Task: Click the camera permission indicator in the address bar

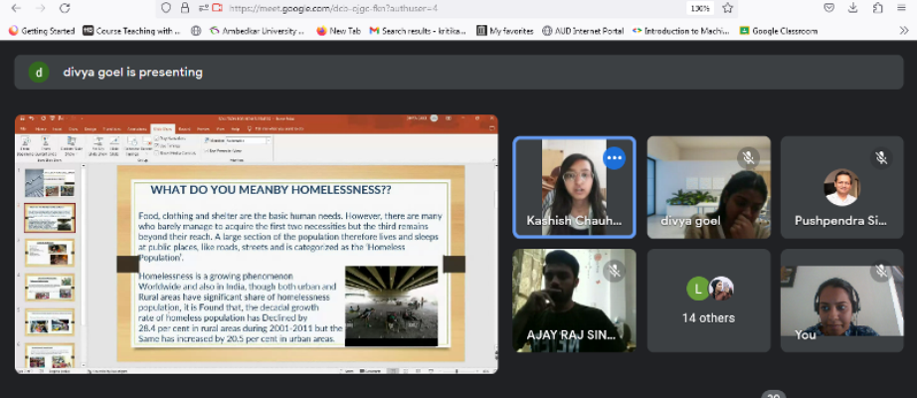Action: click(217, 8)
